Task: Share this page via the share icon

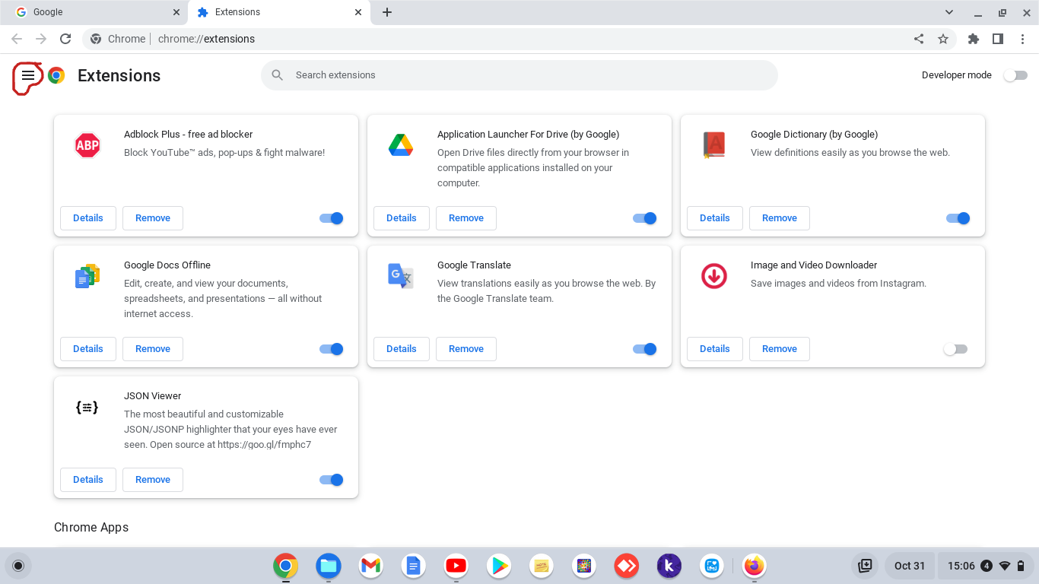Action: click(x=919, y=39)
